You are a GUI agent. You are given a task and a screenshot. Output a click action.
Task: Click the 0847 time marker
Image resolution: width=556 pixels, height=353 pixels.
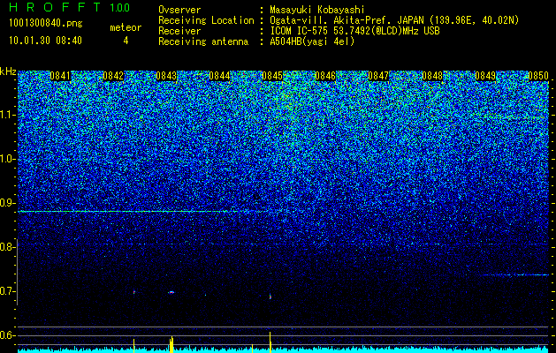(378, 76)
